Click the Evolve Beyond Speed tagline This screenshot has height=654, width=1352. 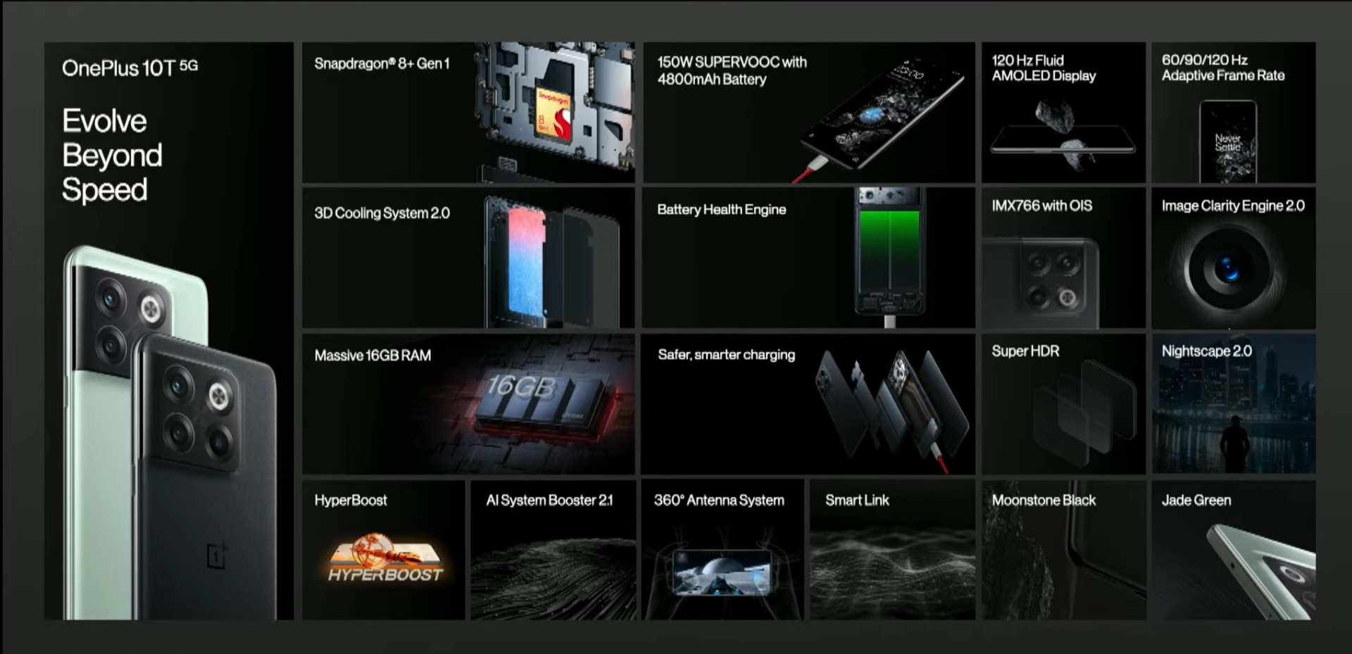click(112, 156)
